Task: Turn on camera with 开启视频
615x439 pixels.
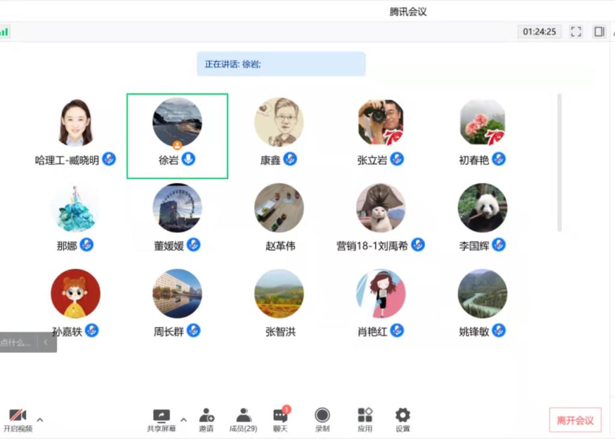Action: pos(17,415)
